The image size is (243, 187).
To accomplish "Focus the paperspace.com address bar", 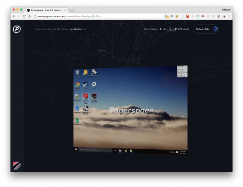I will [x=98, y=16].
